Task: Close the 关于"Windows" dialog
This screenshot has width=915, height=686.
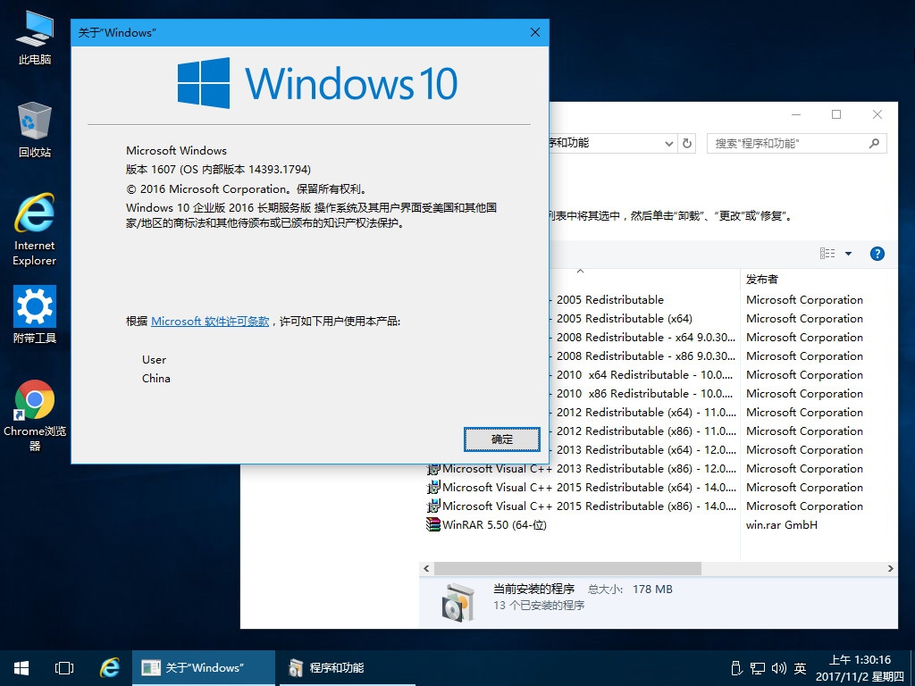Action: (x=535, y=33)
